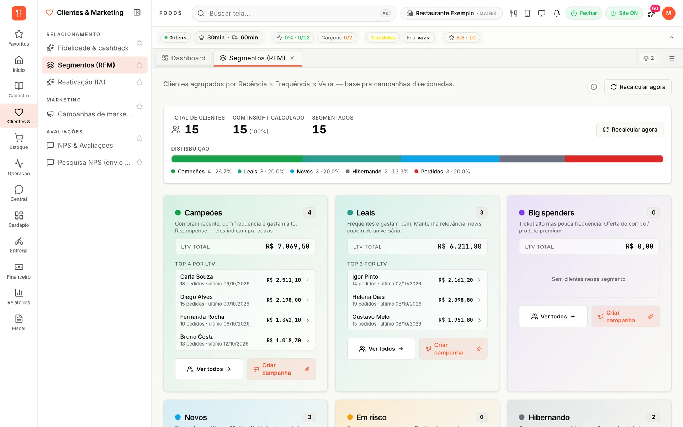The image size is (683, 427).
Task: Click Criar campanha in Leais card
Action: (453, 349)
